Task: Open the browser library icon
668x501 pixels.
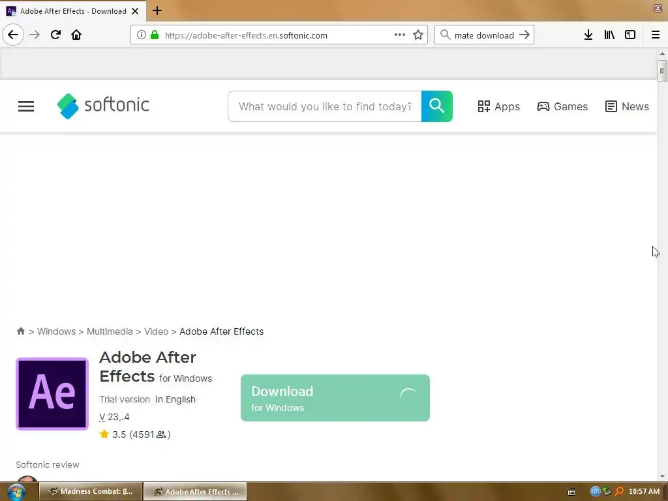Action: [609, 35]
